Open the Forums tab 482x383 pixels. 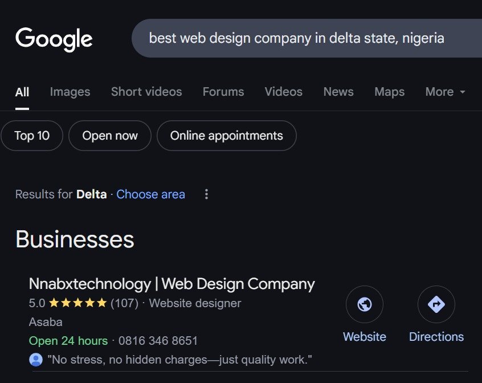tap(223, 92)
